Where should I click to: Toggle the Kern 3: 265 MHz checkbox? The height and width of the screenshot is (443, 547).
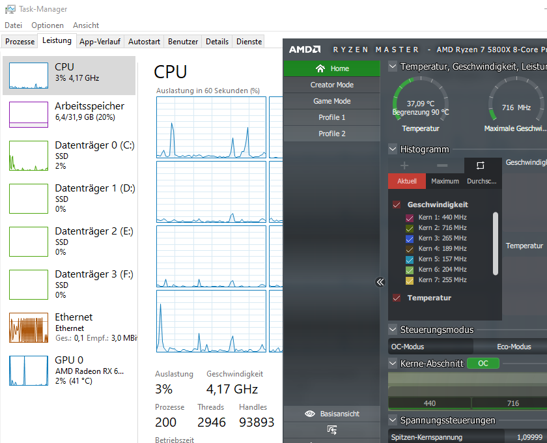coord(410,239)
